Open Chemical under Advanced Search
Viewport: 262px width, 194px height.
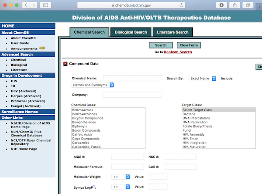pyautogui.click(x=18, y=60)
